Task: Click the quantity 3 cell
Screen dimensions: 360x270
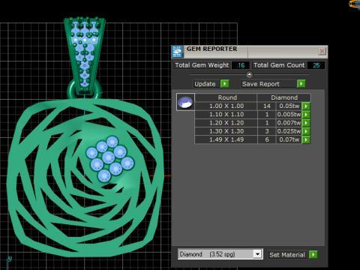Action: [x=267, y=131]
